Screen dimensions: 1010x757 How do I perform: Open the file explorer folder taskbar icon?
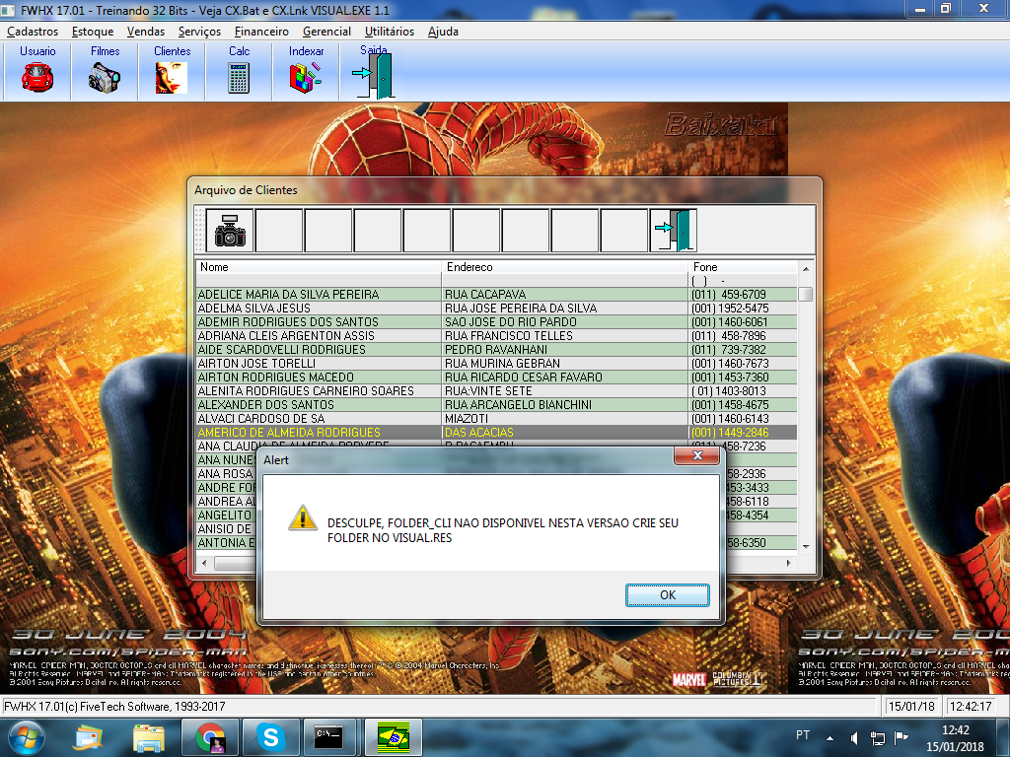pos(149,737)
